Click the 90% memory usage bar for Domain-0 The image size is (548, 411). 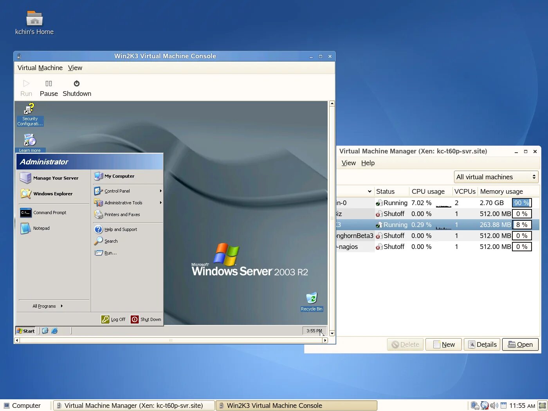click(x=522, y=203)
